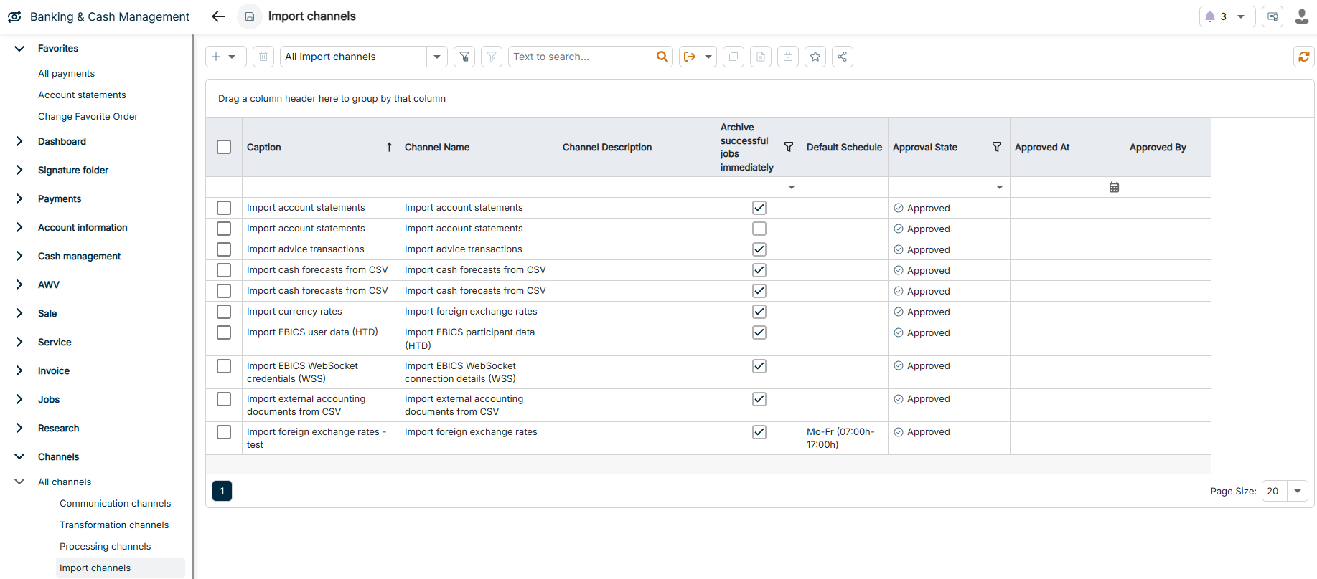Viewport: 1317px width, 579px height.
Task: Click the Caption column filter field
Action: click(321, 187)
